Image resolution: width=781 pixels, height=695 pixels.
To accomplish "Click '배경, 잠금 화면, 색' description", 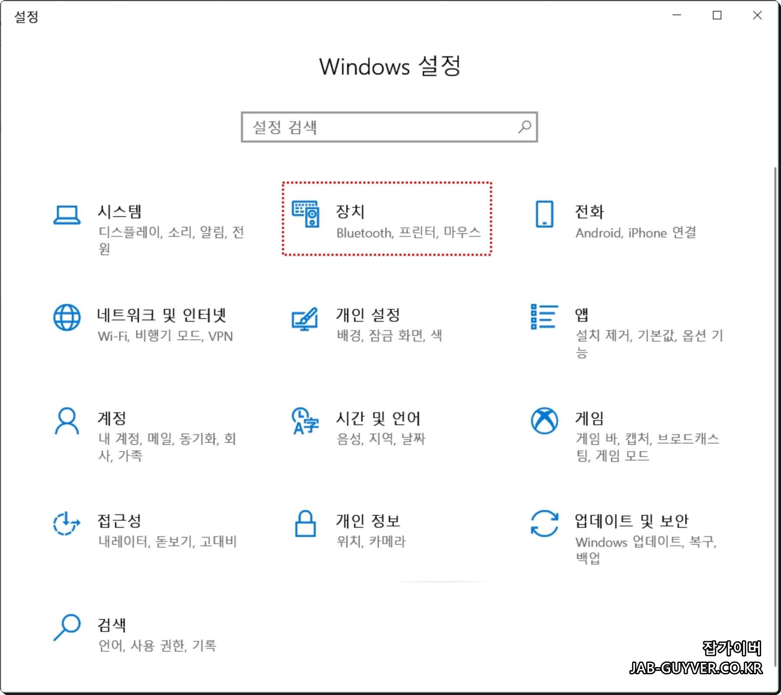I will [389, 336].
